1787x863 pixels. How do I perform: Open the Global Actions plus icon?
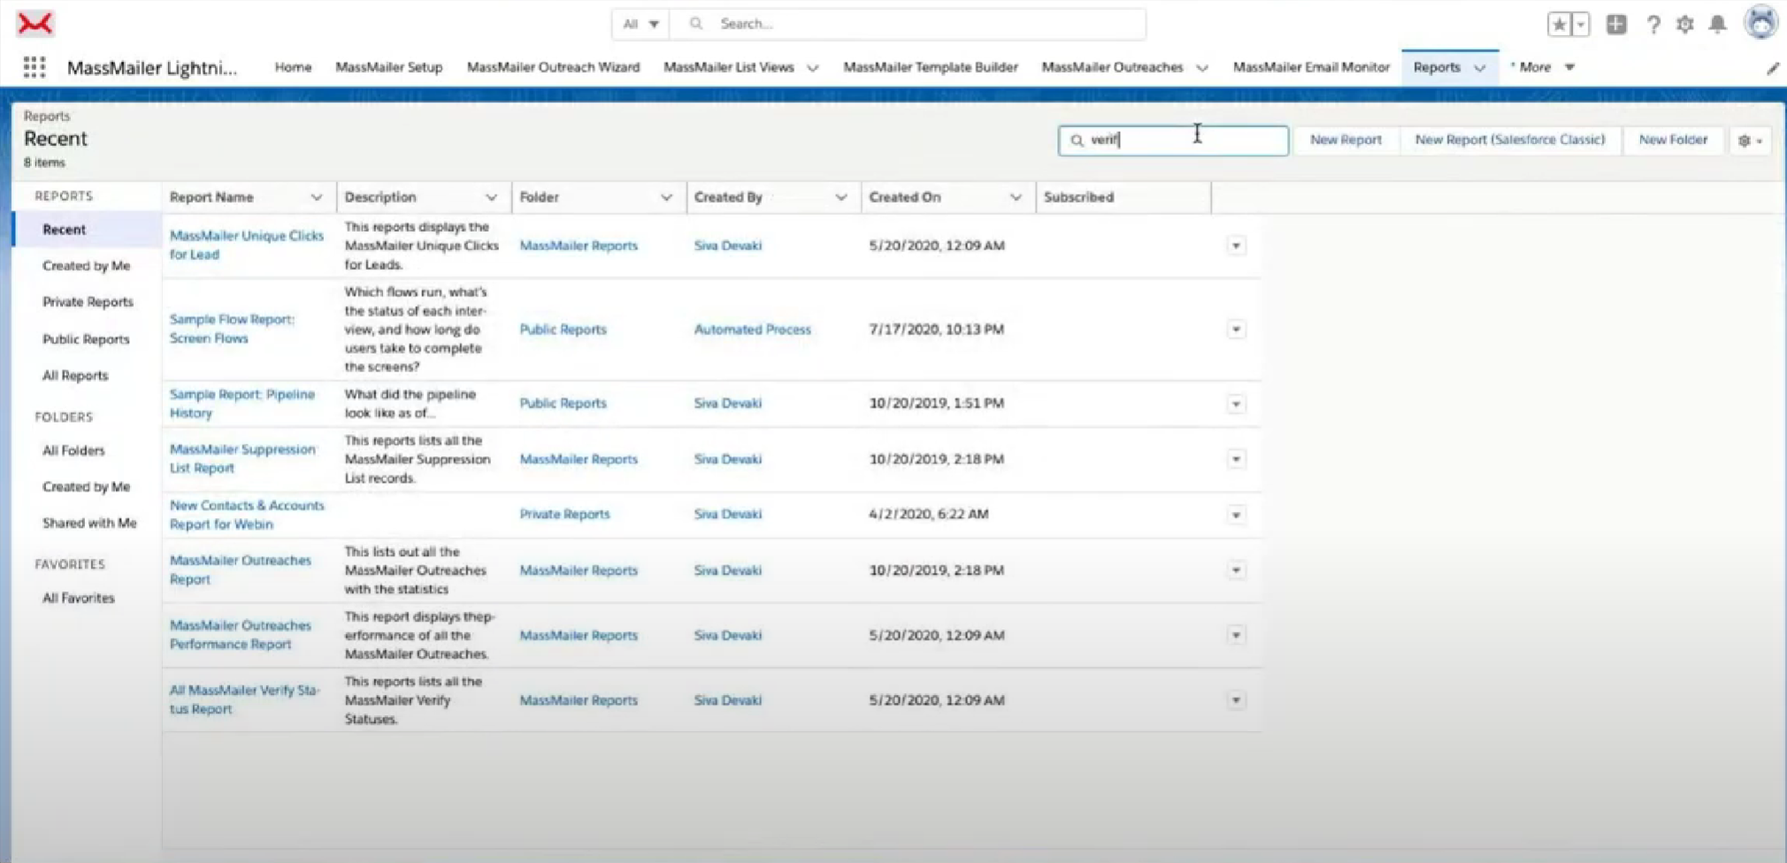pos(1616,25)
